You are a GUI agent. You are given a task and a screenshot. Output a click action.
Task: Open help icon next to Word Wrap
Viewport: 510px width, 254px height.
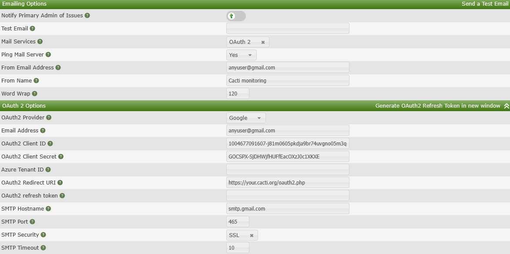34,93
